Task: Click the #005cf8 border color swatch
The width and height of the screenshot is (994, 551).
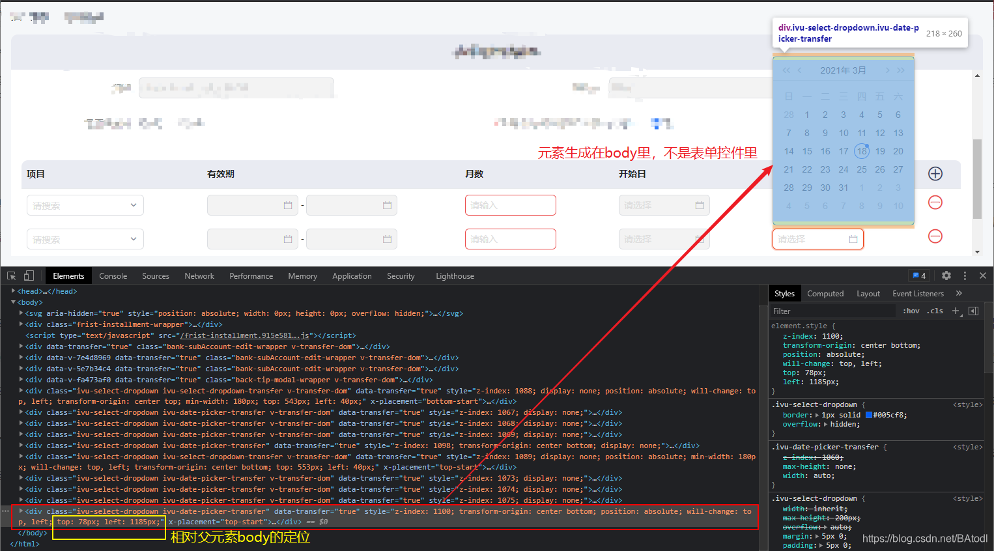Action: (869, 415)
